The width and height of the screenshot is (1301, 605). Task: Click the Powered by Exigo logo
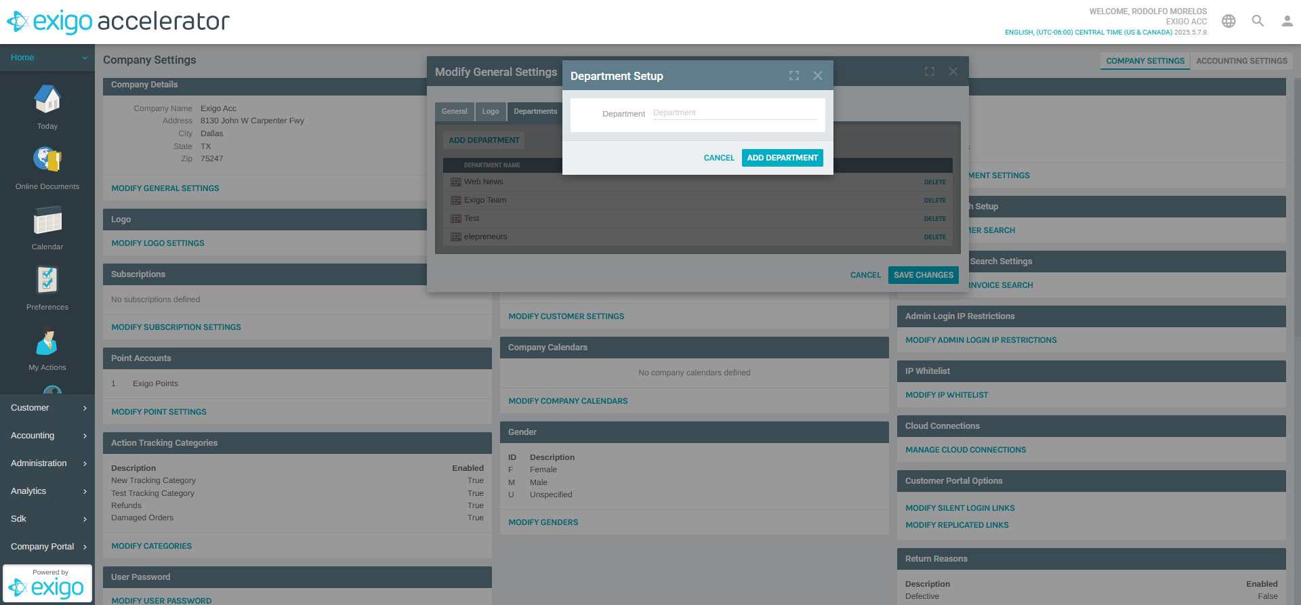47,583
